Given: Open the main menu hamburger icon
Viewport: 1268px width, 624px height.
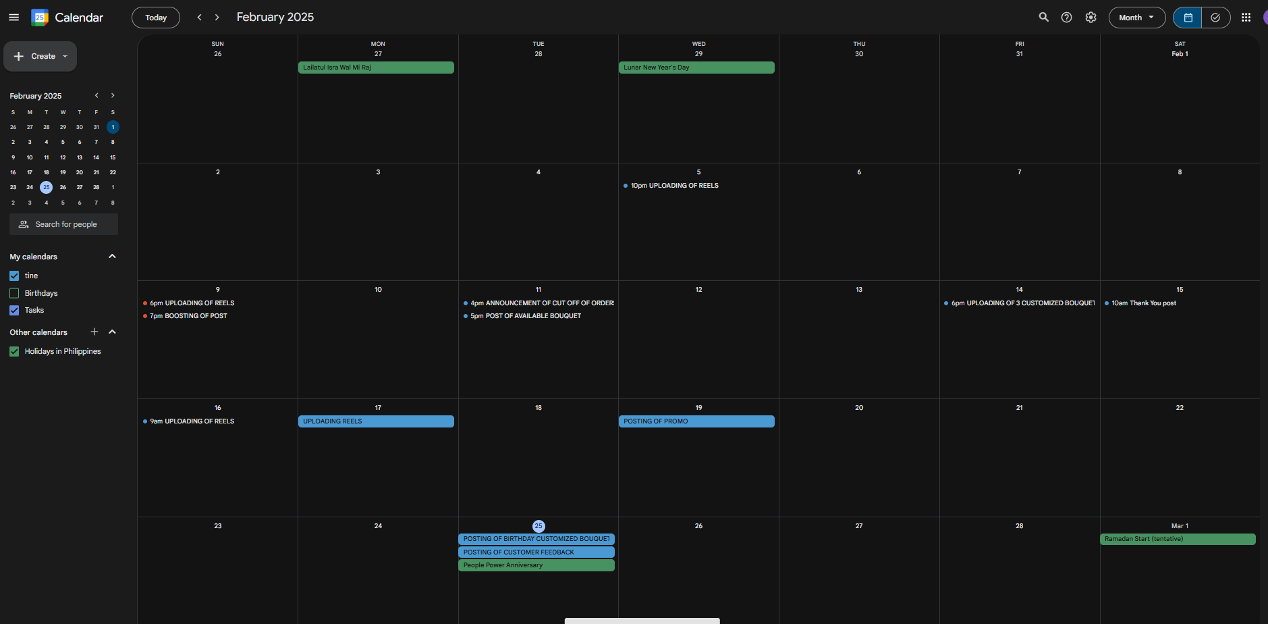Looking at the screenshot, I should [x=13, y=18].
